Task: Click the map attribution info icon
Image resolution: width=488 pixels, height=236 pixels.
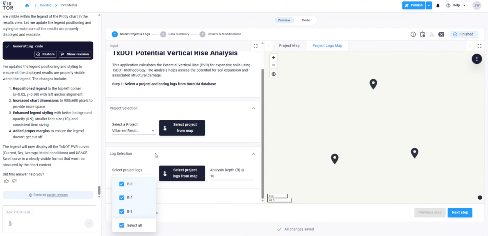Action: [x=480, y=198]
